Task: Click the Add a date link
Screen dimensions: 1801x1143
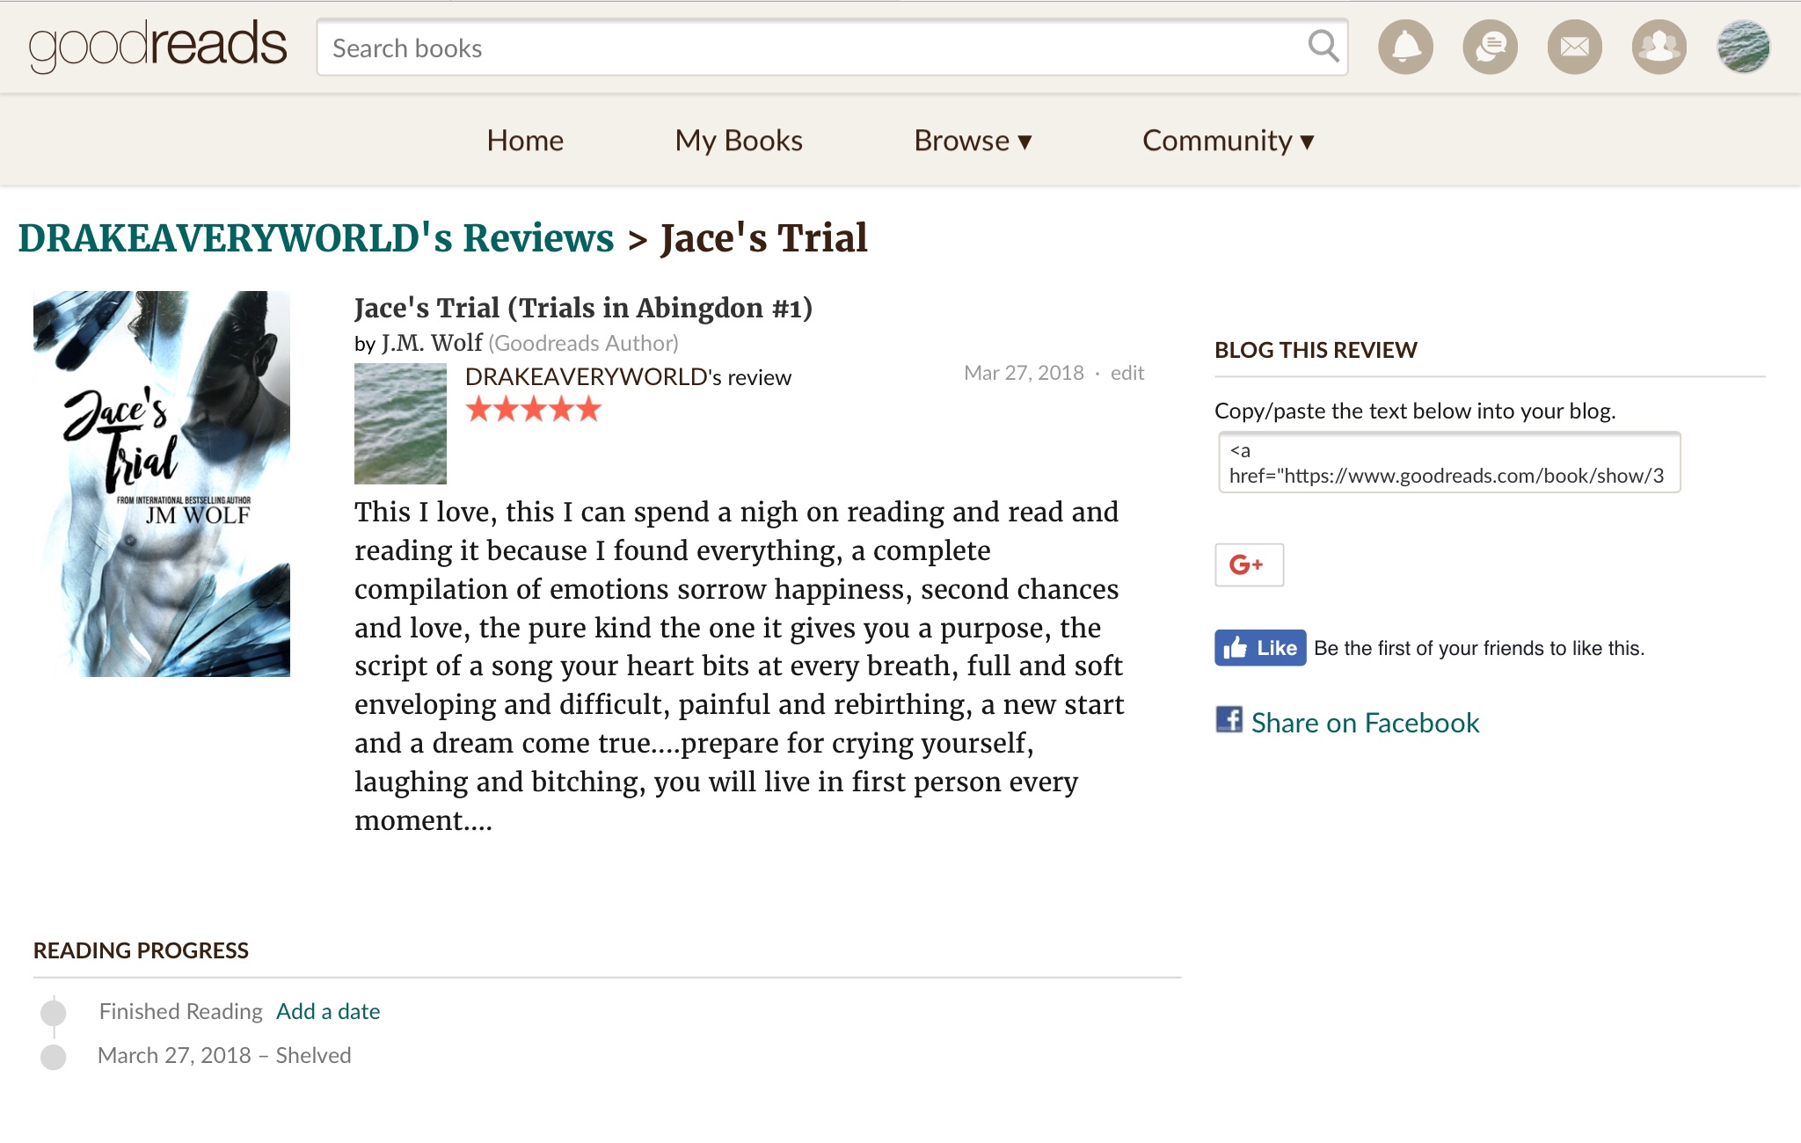Action: pos(328,1011)
